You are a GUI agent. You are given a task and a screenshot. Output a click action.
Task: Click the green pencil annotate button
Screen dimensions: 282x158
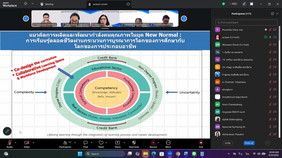tap(7, 131)
